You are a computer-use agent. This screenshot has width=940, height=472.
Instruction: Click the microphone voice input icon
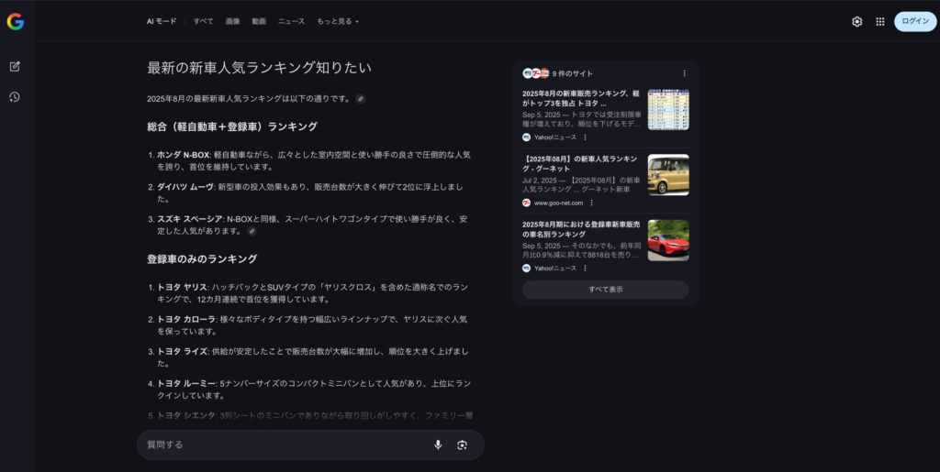438,445
